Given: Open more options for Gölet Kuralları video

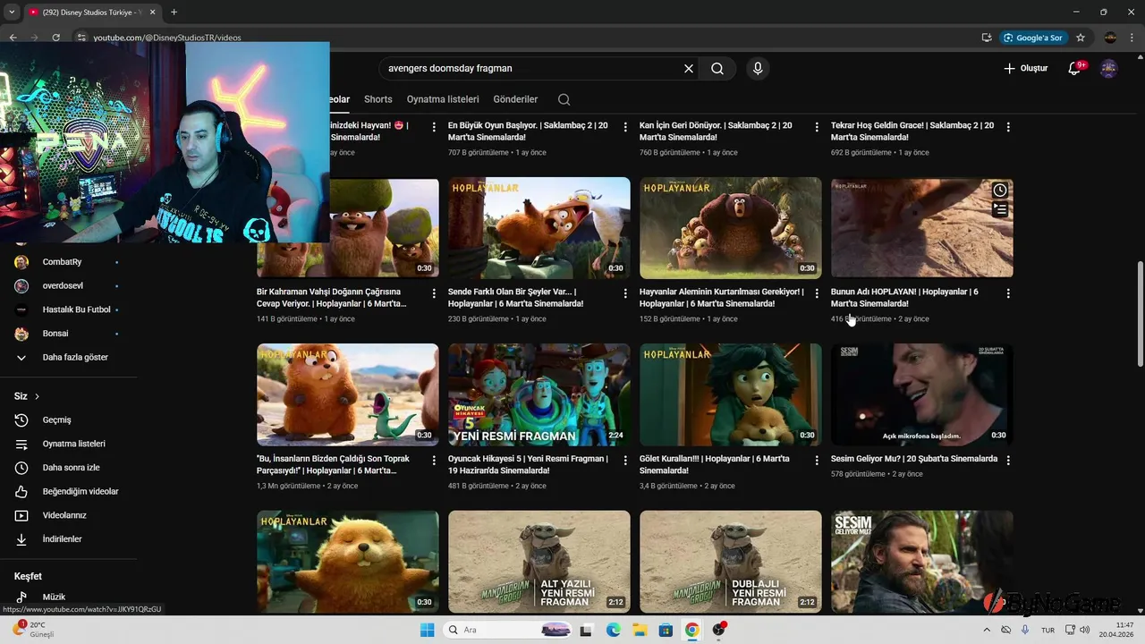Looking at the screenshot, I should point(817,460).
